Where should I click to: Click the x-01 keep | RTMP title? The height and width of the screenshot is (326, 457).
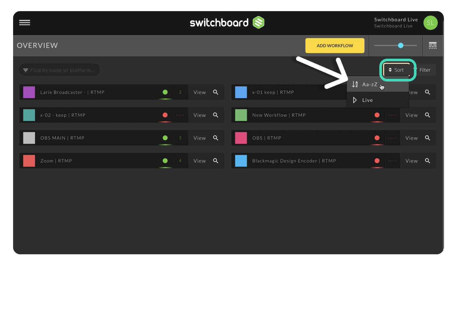pyautogui.click(x=273, y=92)
